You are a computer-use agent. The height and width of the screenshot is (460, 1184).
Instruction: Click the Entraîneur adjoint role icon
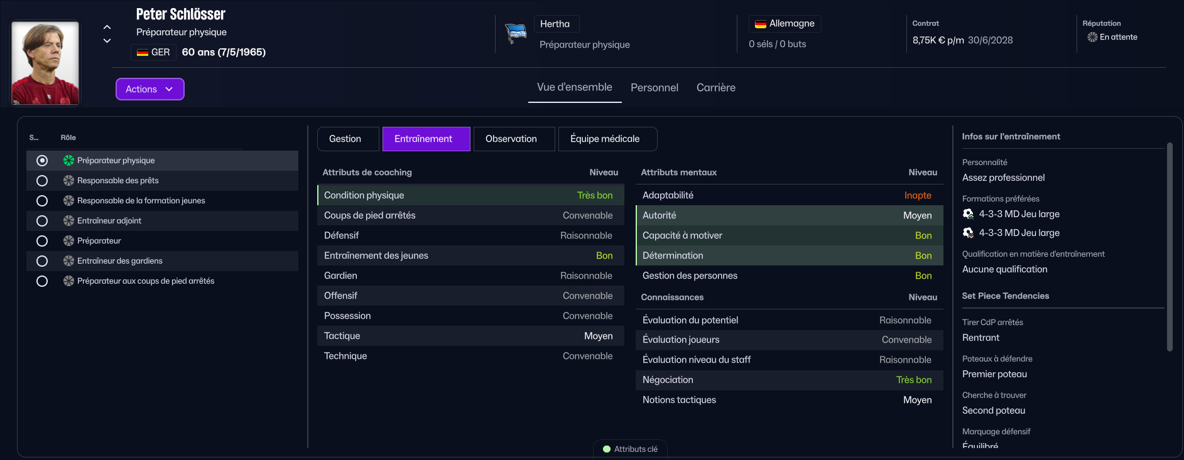click(x=68, y=221)
